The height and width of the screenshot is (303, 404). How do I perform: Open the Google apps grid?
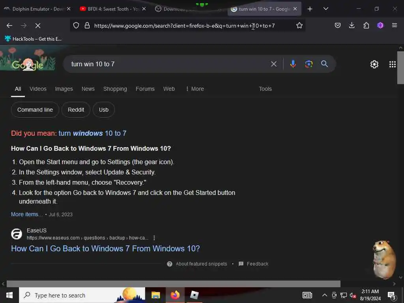coord(393,64)
